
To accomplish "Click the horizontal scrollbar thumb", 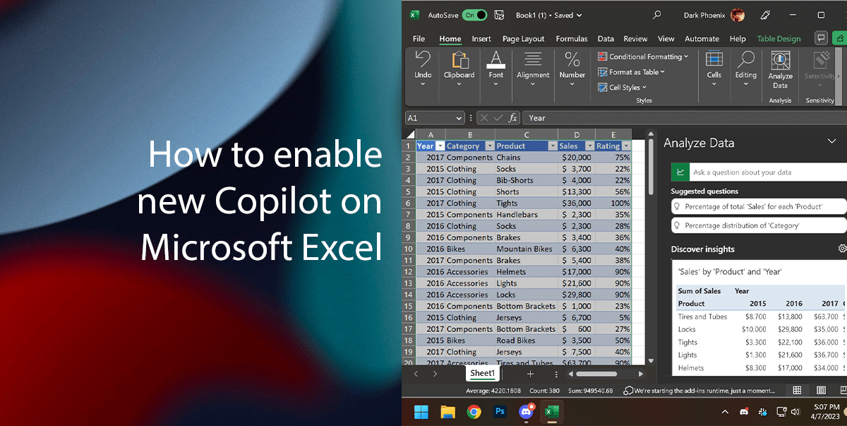I will pos(596,374).
